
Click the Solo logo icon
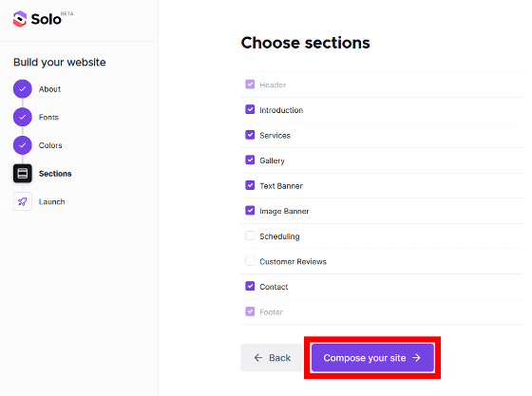(20, 19)
